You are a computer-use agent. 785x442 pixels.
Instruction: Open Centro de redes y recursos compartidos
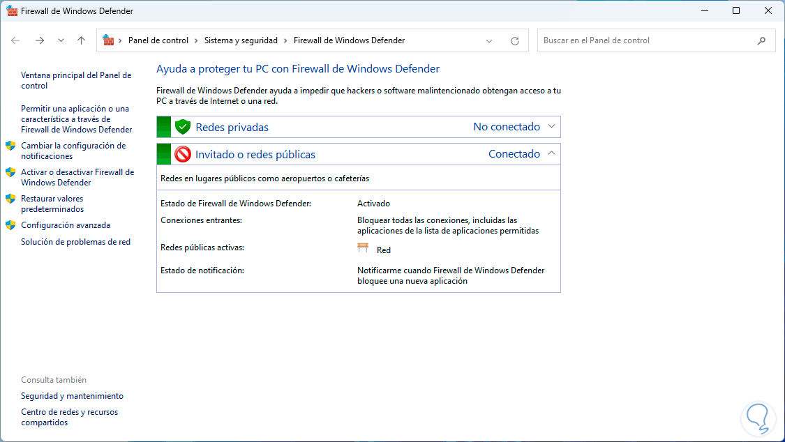point(70,418)
